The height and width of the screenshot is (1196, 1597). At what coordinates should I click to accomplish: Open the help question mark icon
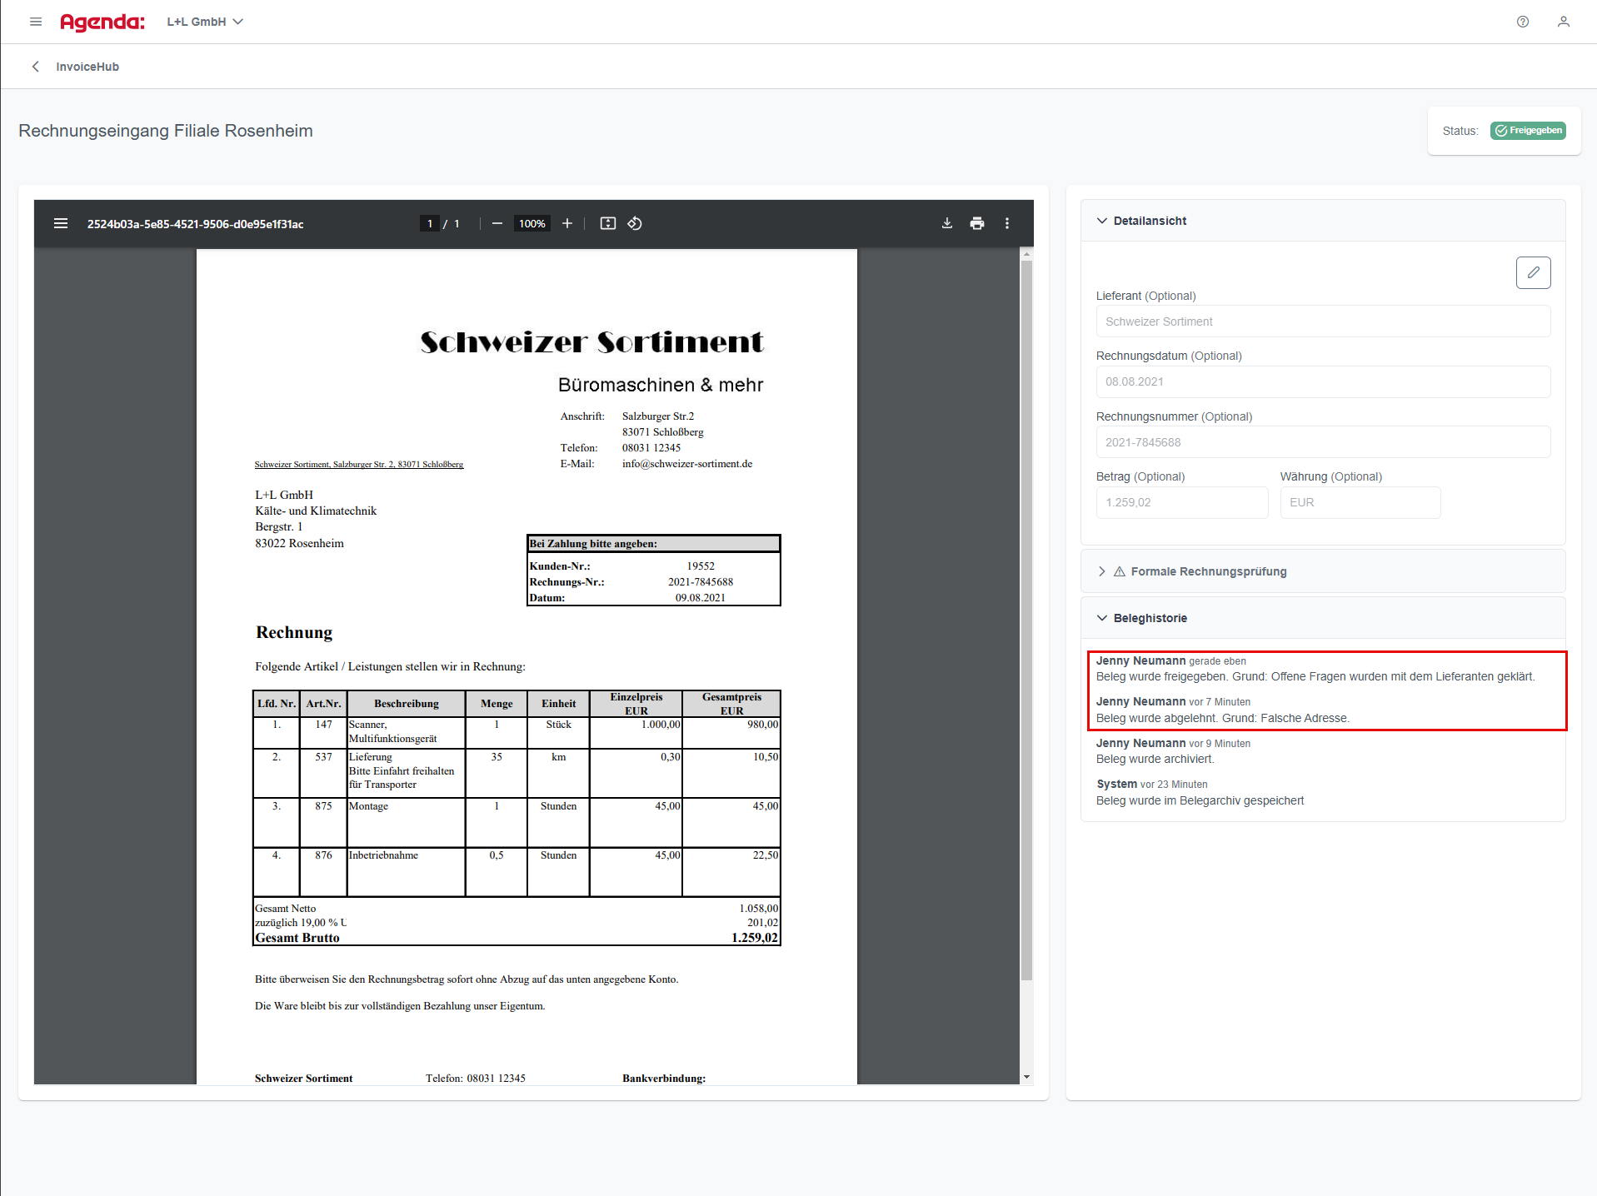click(1523, 22)
